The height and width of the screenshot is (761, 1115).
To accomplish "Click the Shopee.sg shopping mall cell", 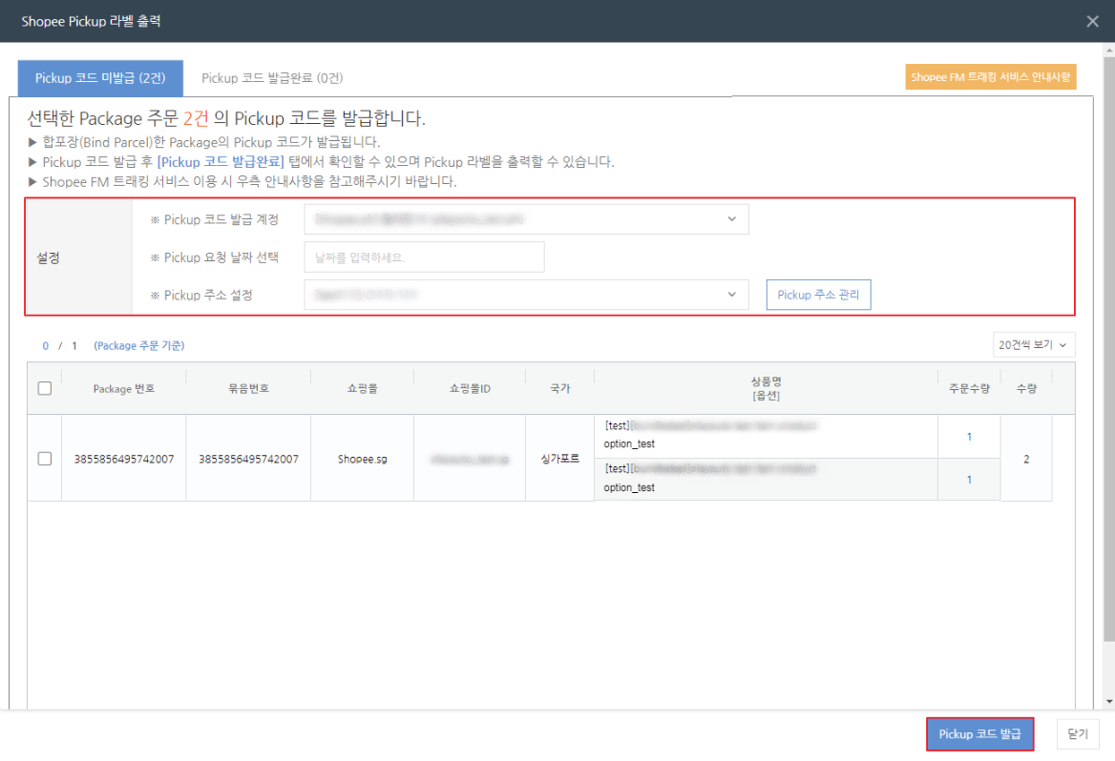I will click(x=362, y=459).
